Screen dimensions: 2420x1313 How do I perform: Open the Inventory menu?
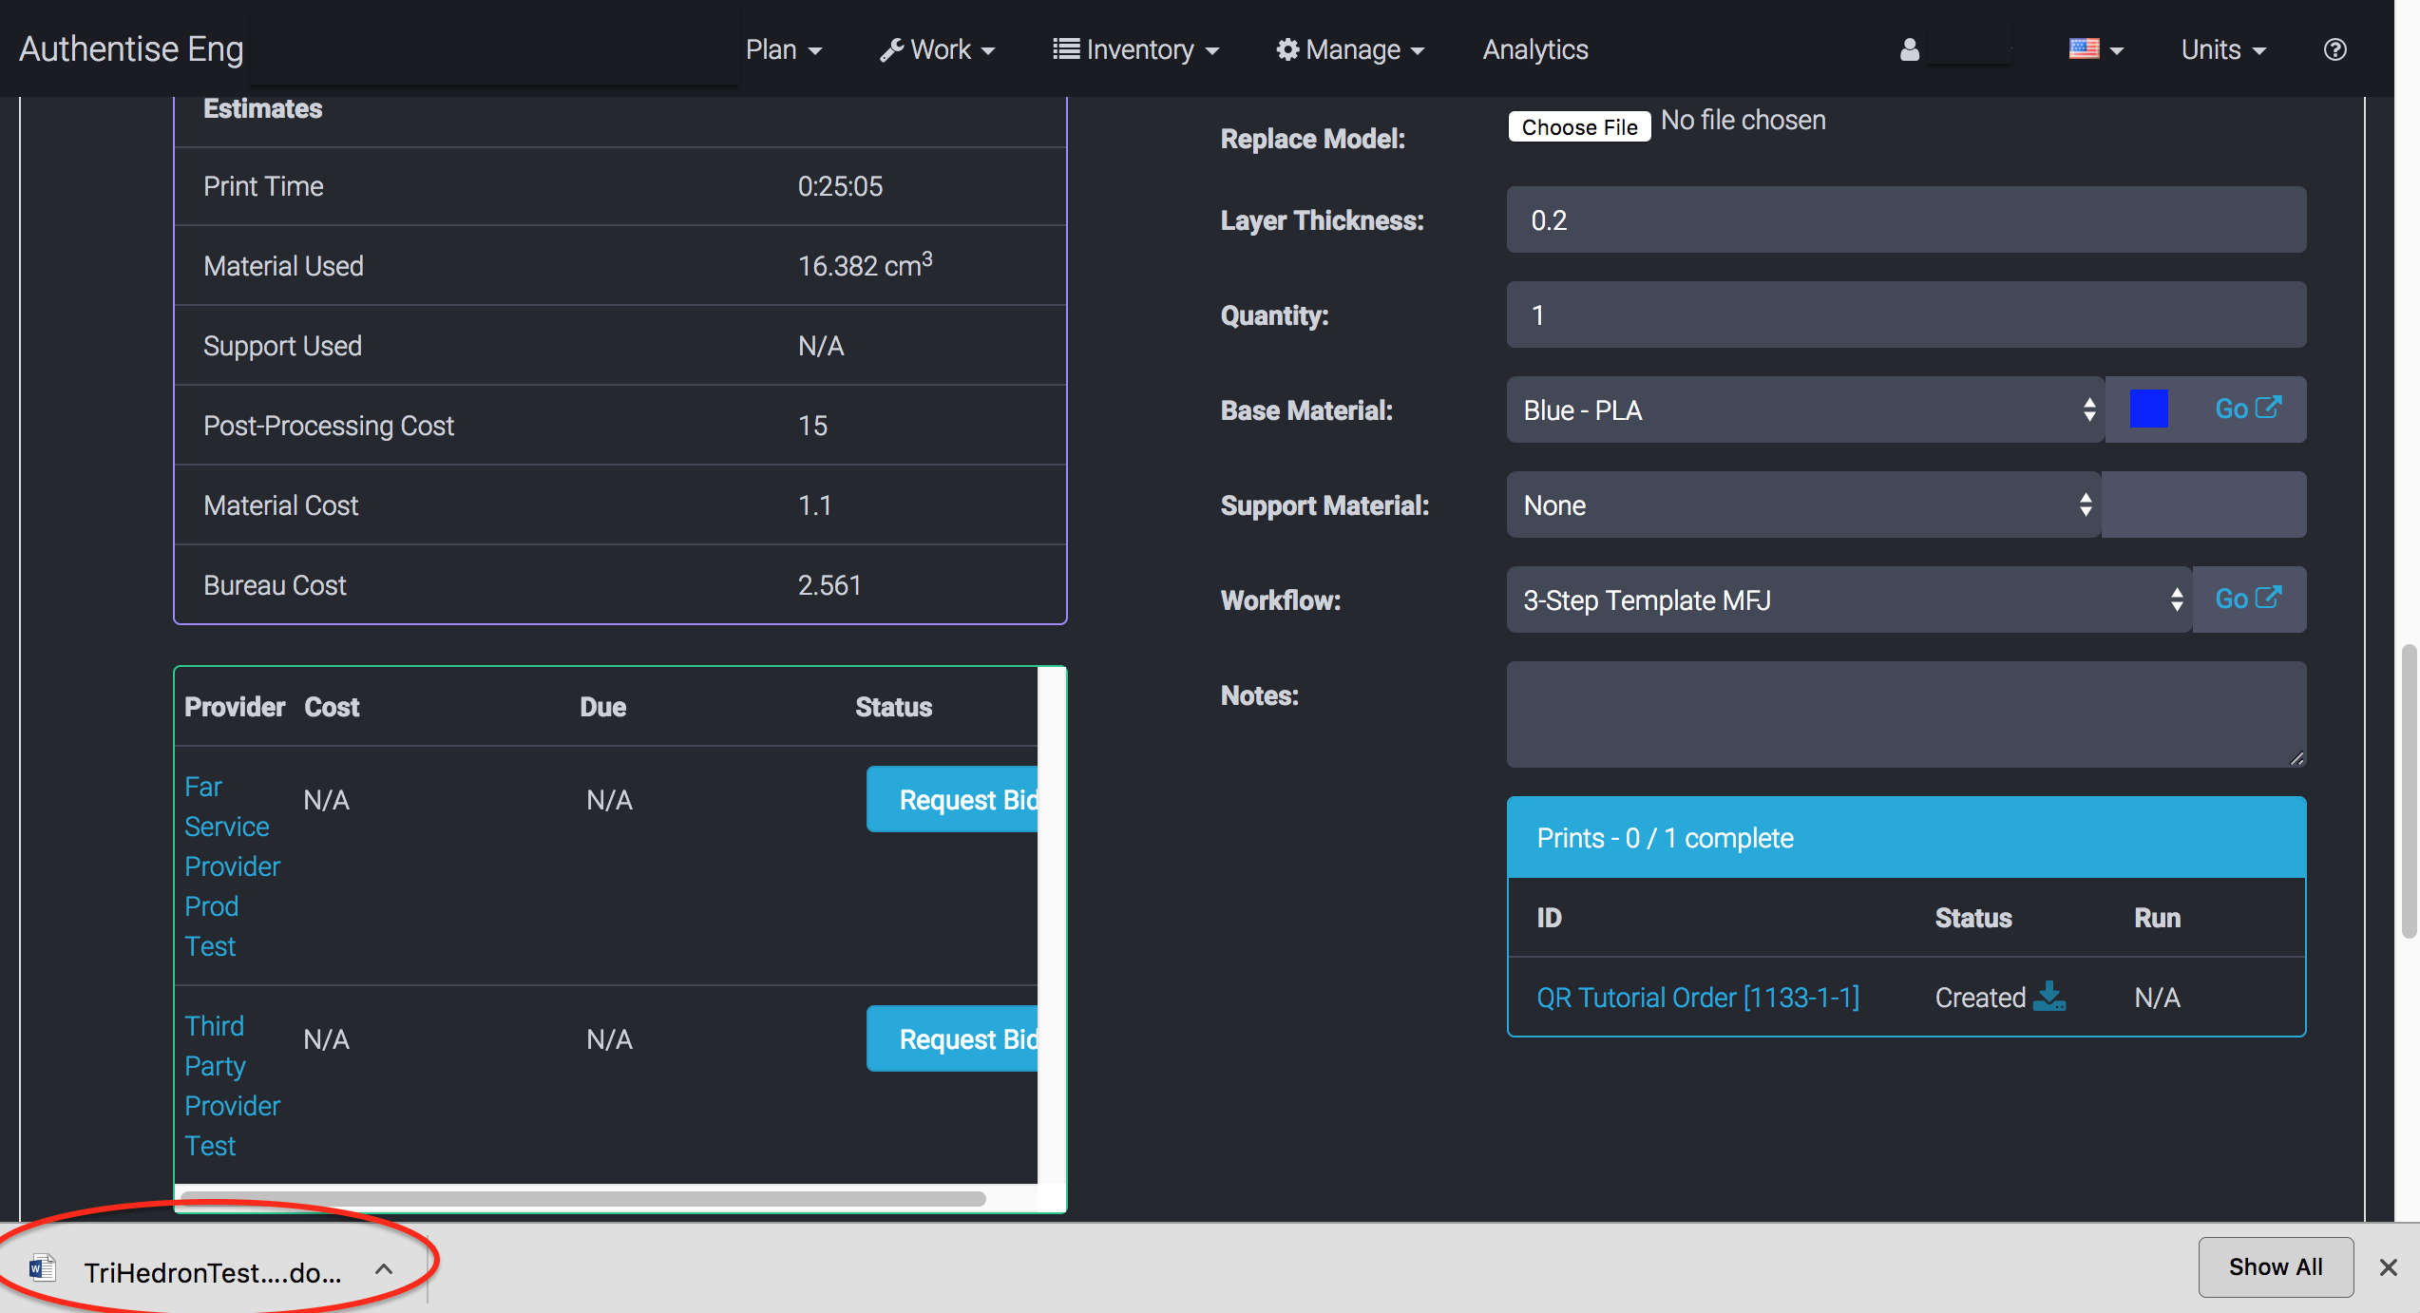click(1135, 49)
